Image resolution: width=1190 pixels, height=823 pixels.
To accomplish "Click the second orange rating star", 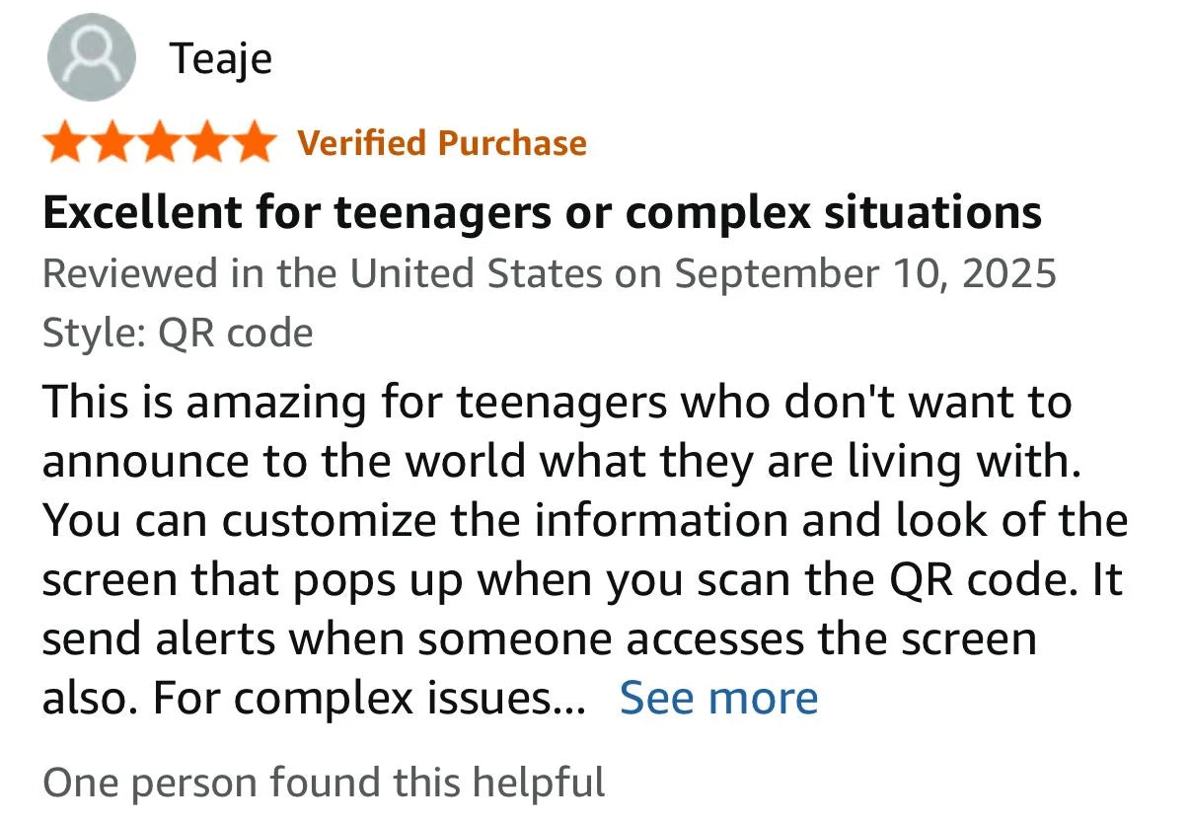I will 112,143.
